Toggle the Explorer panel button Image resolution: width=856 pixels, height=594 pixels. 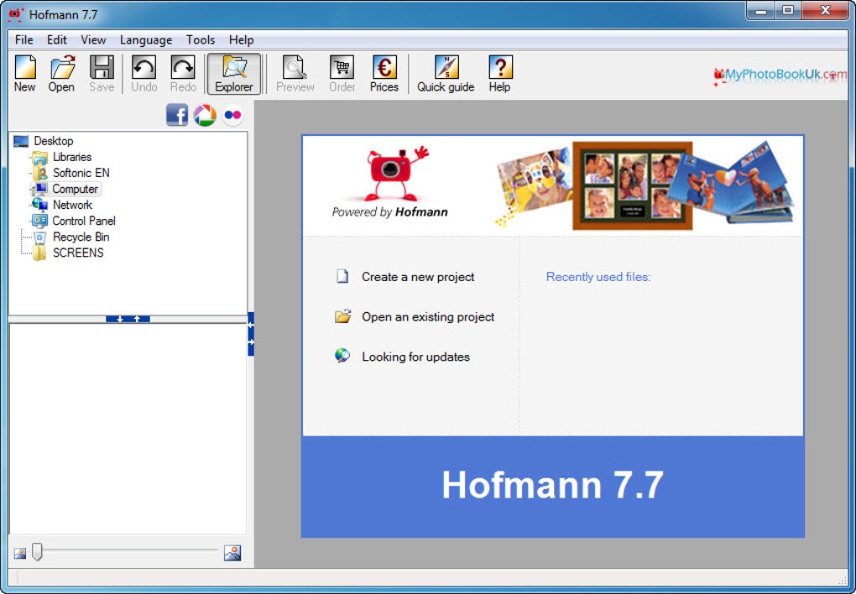[x=233, y=73]
